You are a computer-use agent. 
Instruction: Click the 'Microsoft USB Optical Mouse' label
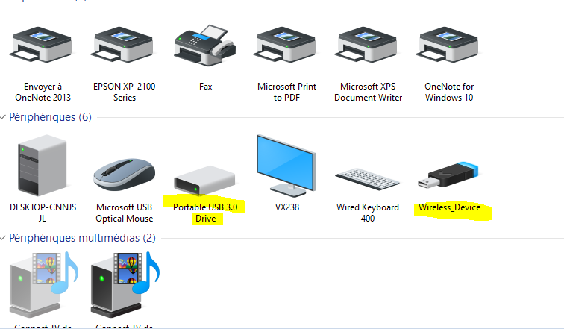pos(124,213)
